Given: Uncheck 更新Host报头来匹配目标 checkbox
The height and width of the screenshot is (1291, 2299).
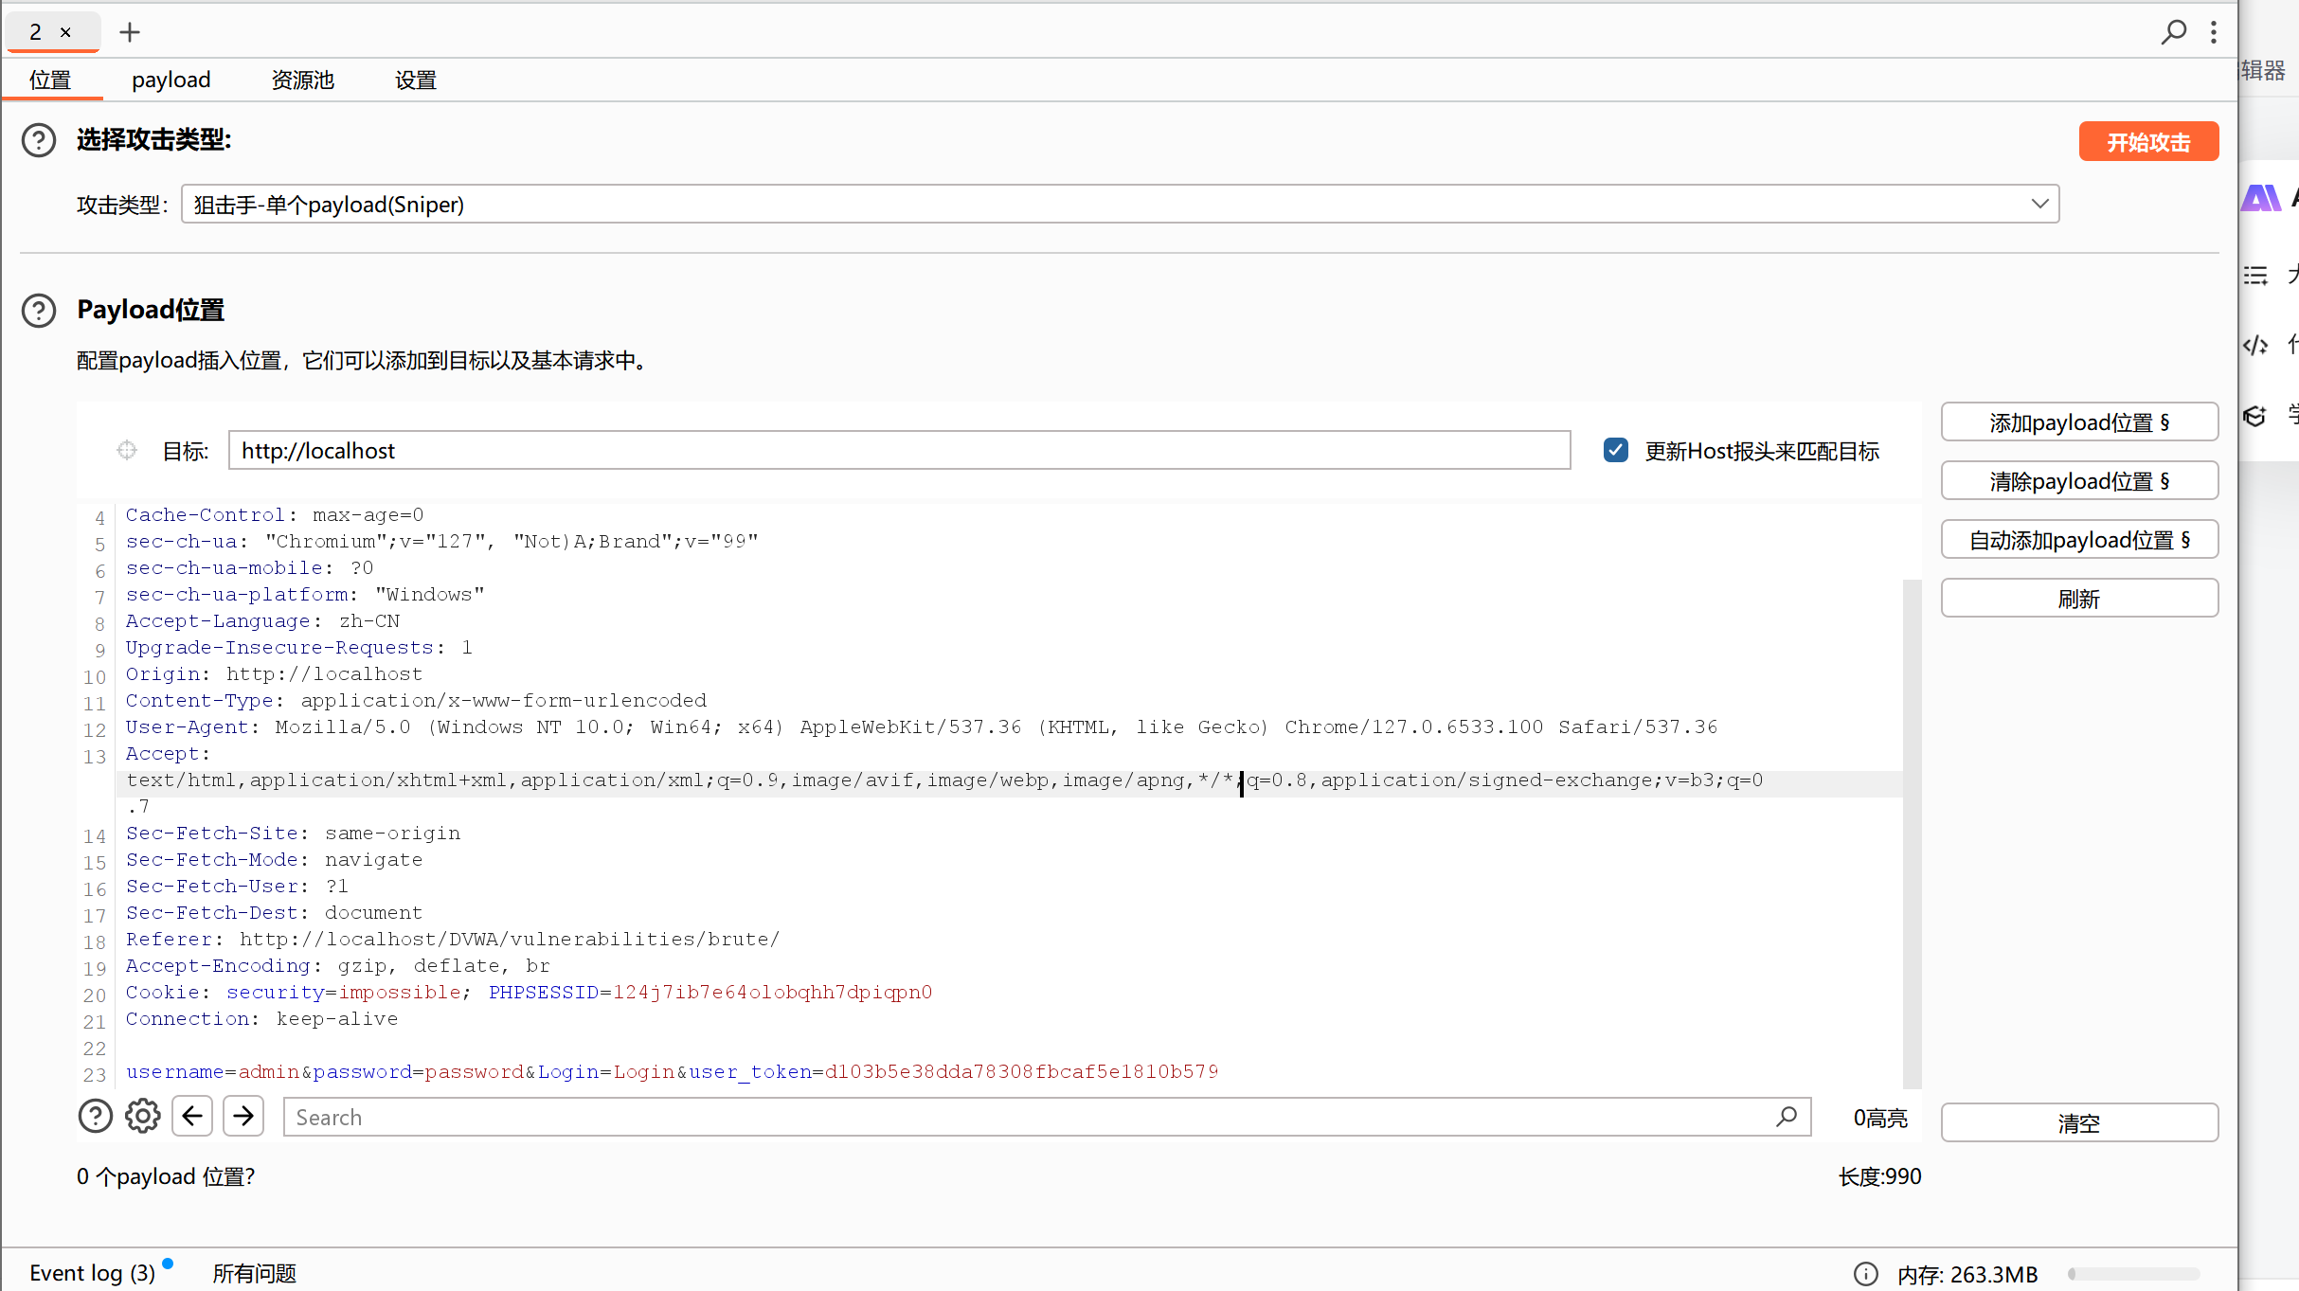Looking at the screenshot, I should [x=1616, y=450].
